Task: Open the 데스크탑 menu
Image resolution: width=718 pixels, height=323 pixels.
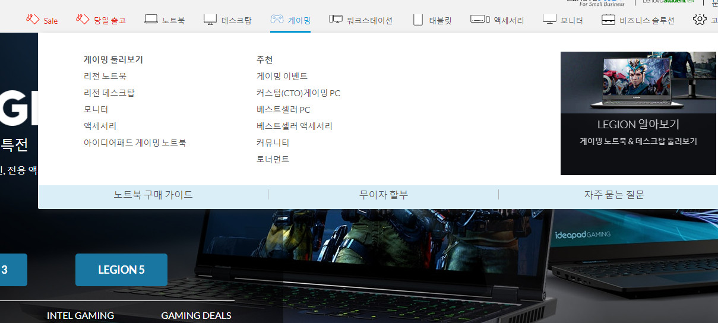Action: pyautogui.click(x=236, y=21)
